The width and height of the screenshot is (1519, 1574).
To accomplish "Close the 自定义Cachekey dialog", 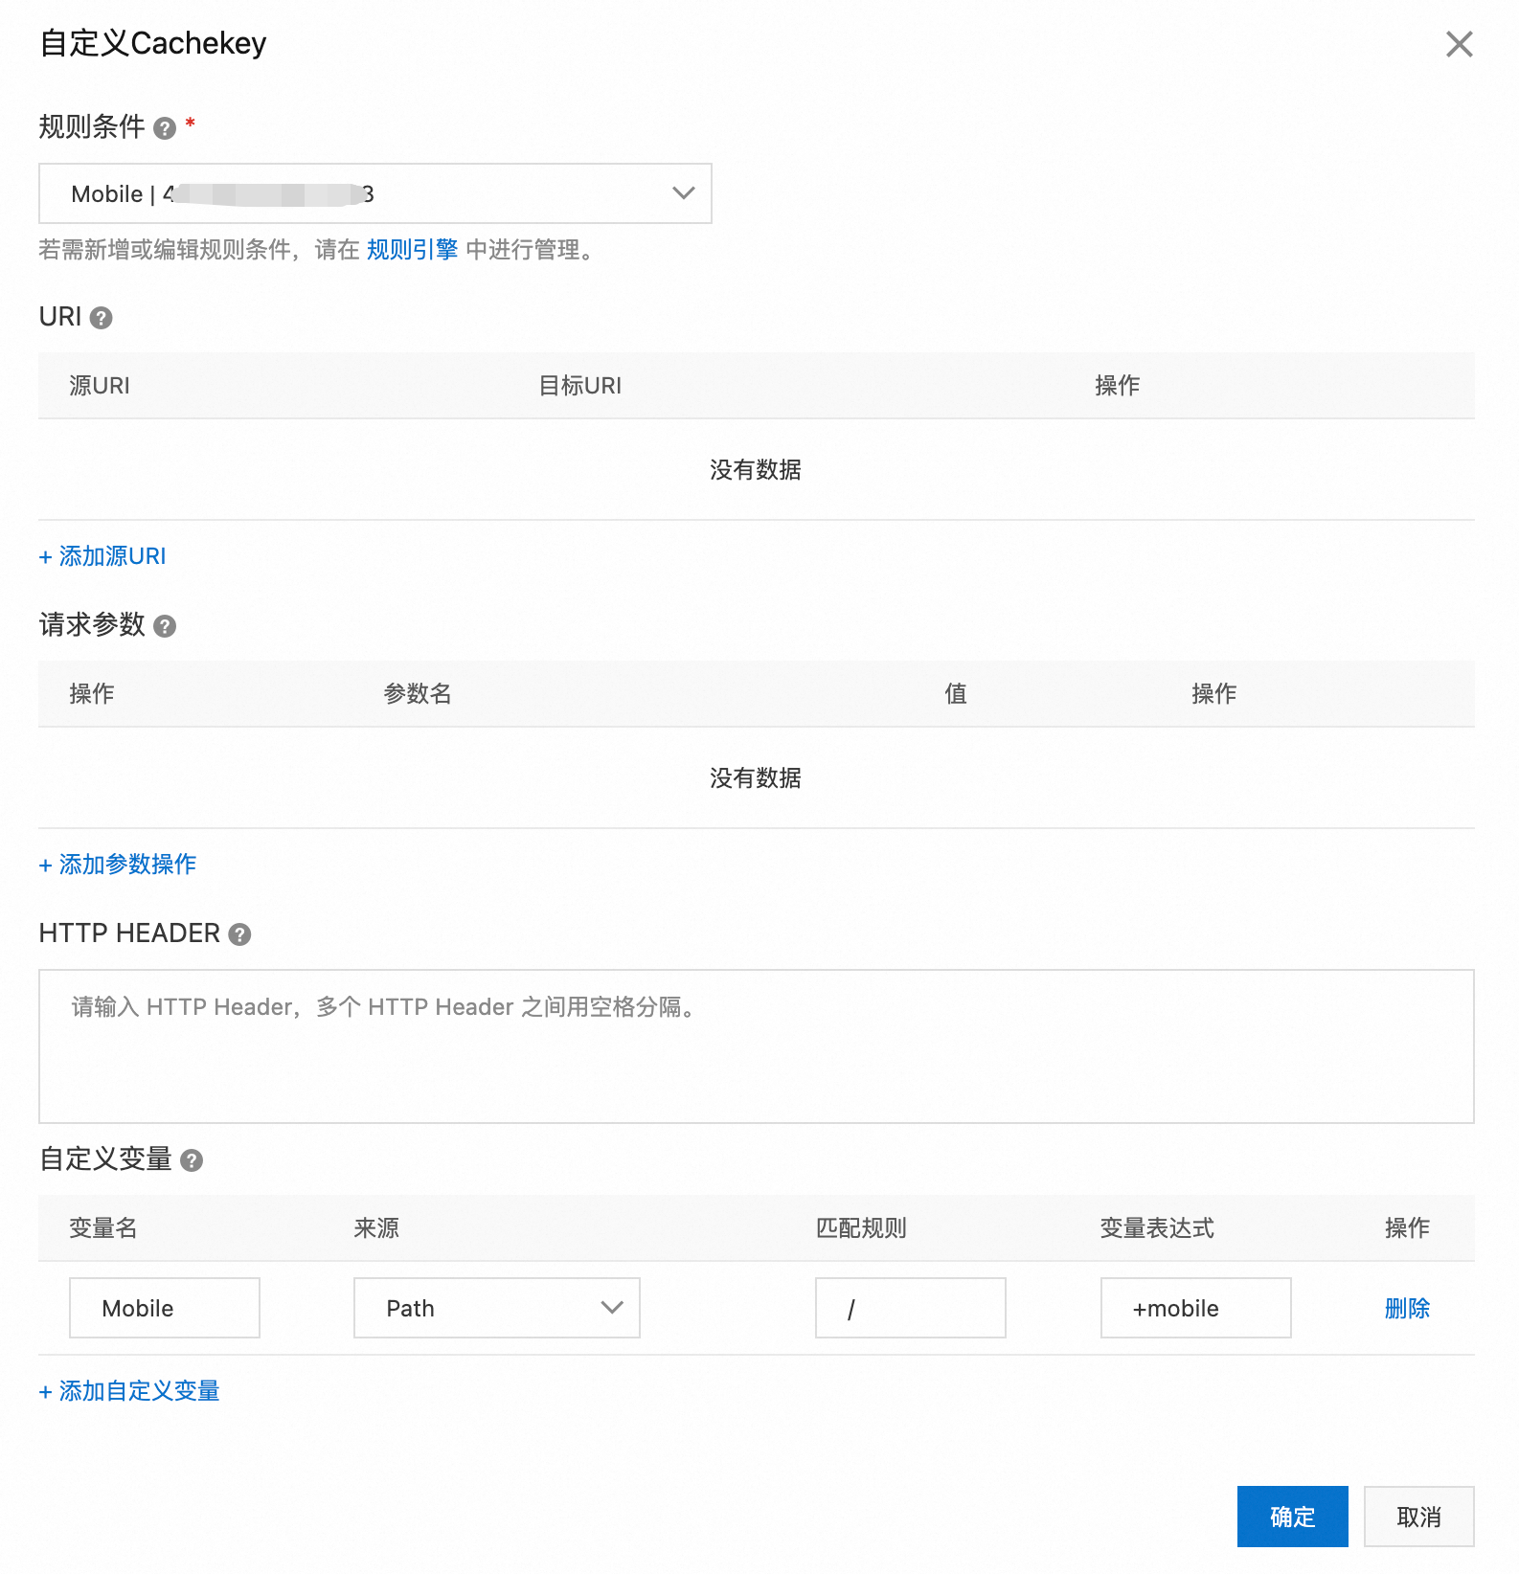I will (1459, 44).
